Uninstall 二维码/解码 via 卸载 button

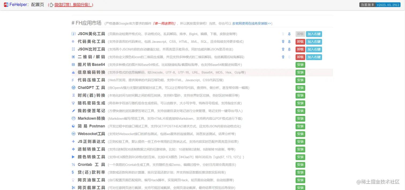tap(300, 57)
